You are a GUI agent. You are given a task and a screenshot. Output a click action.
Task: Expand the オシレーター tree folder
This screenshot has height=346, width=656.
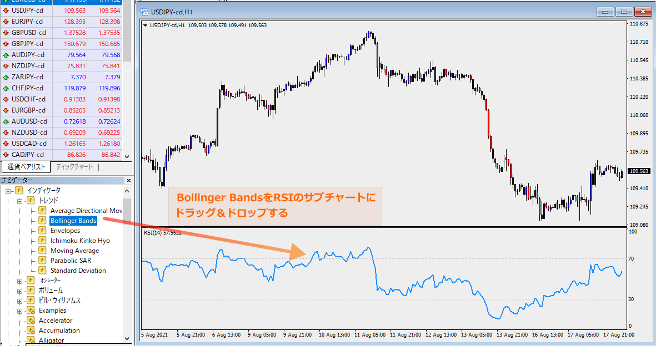coord(19,281)
